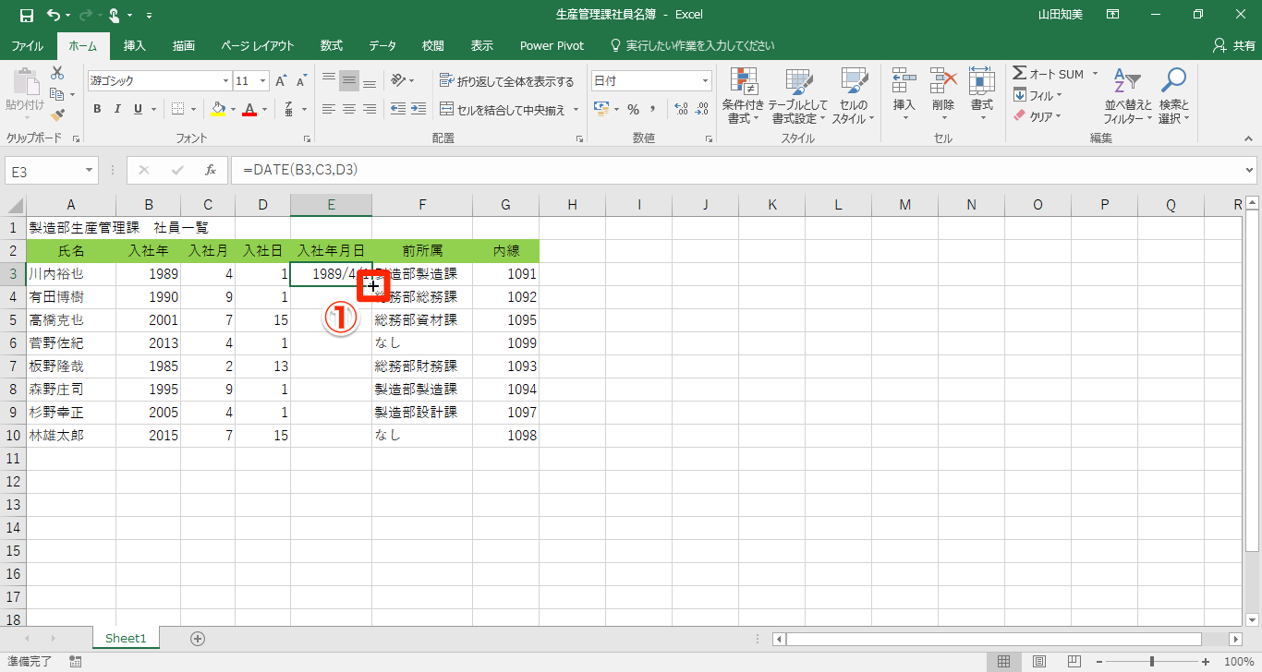Increase the cell indent
The height and width of the screenshot is (672, 1262).
[419, 109]
